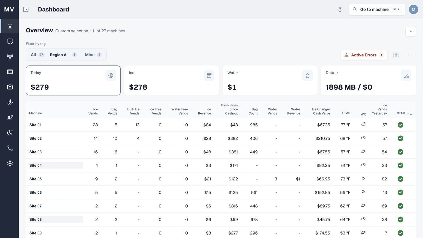The height and width of the screenshot is (238, 423).
Task: Open the Site 08 machine row
Action: click(x=221, y=219)
